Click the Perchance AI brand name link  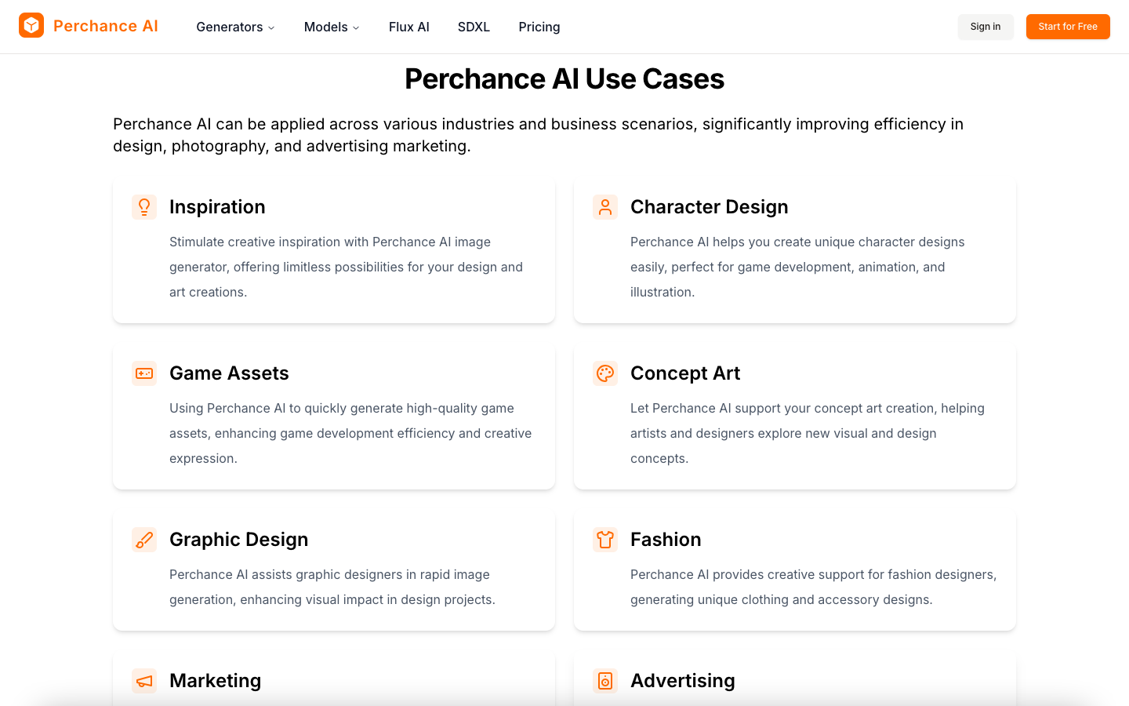pos(106,26)
